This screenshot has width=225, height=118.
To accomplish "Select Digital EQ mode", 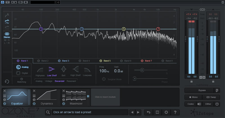I will pyautogui.click(x=22, y=73).
